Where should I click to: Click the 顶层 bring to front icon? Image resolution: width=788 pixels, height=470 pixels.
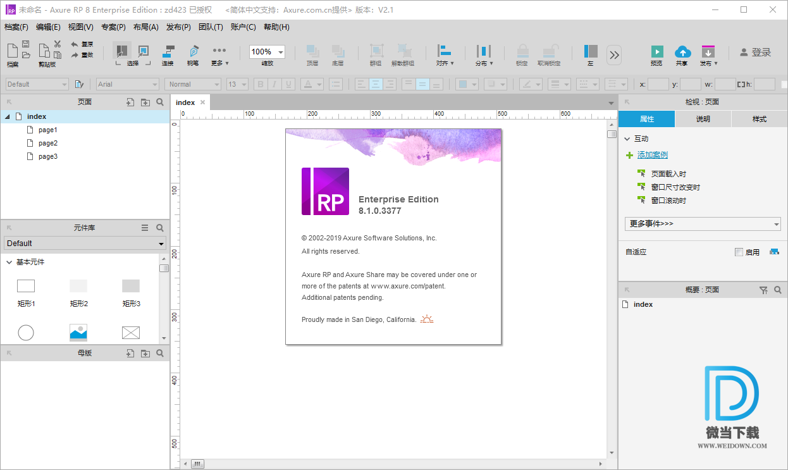pos(312,52)
